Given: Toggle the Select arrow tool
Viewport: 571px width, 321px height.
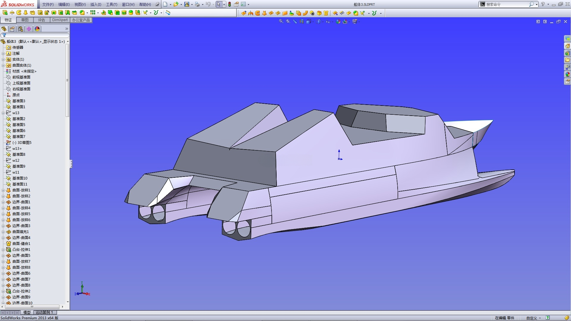Looking at the screenshot, I should [219, 4].
